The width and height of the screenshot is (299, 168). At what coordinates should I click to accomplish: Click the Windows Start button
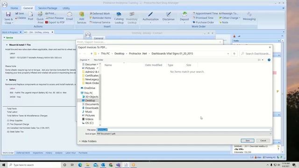(x=4, y=165)
